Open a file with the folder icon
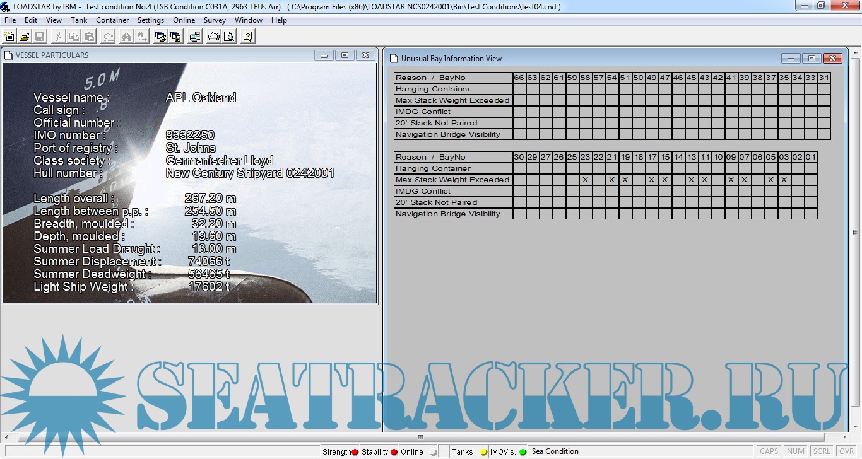 [x=24, y=37]
